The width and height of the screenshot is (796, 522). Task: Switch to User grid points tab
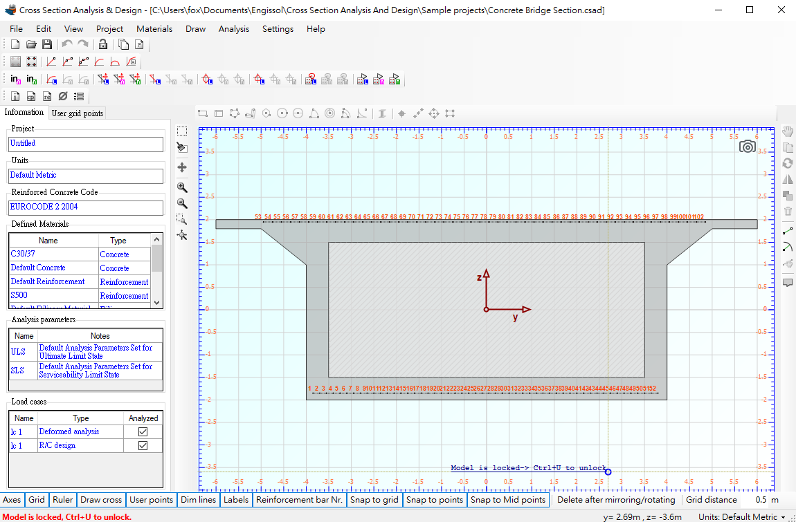click(x=78, y=113)
